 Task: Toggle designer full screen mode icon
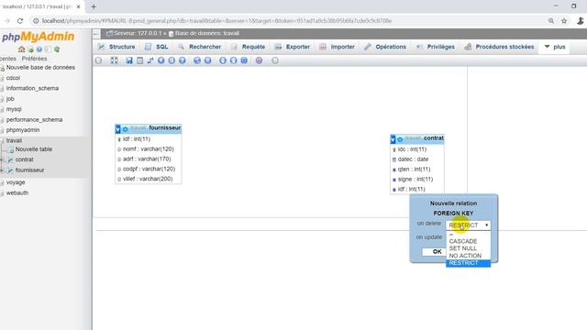[x=114, y=60]
